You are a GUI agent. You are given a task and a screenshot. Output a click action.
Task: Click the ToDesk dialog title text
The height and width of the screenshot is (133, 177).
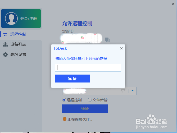(60, 48)
